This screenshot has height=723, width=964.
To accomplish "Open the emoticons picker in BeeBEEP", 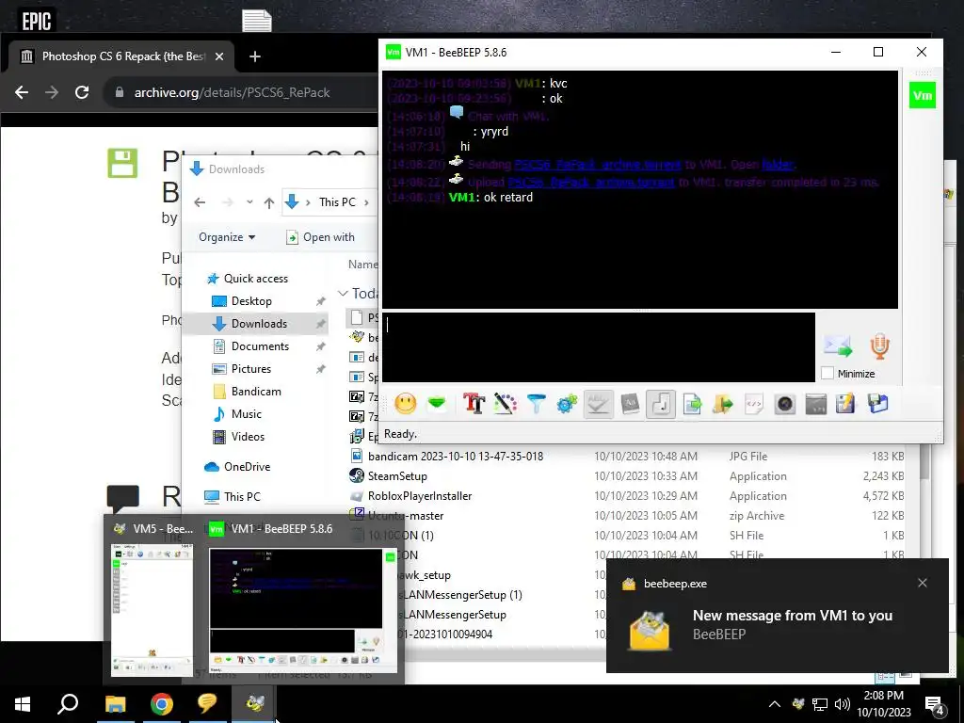I will [x=405, y=404].
